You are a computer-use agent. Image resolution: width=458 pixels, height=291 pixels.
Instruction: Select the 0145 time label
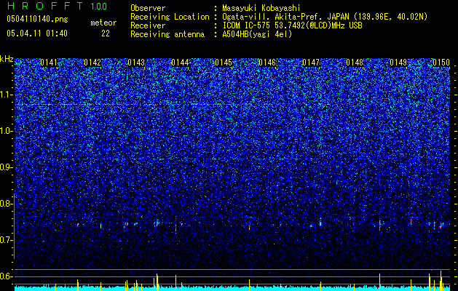(224, 63)
